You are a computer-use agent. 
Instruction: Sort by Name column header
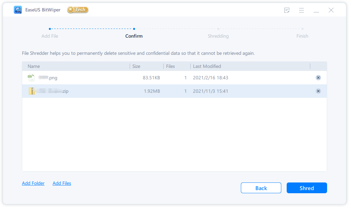pyautogui.click(x=34, y=66)
